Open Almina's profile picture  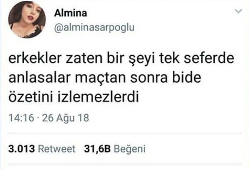pyautogui.click(x=27, y=19)
